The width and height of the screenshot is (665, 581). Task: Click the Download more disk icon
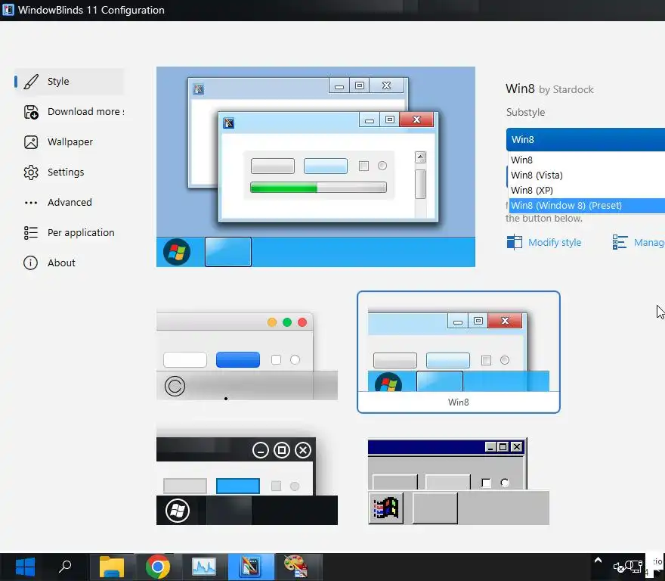(31, 112)
